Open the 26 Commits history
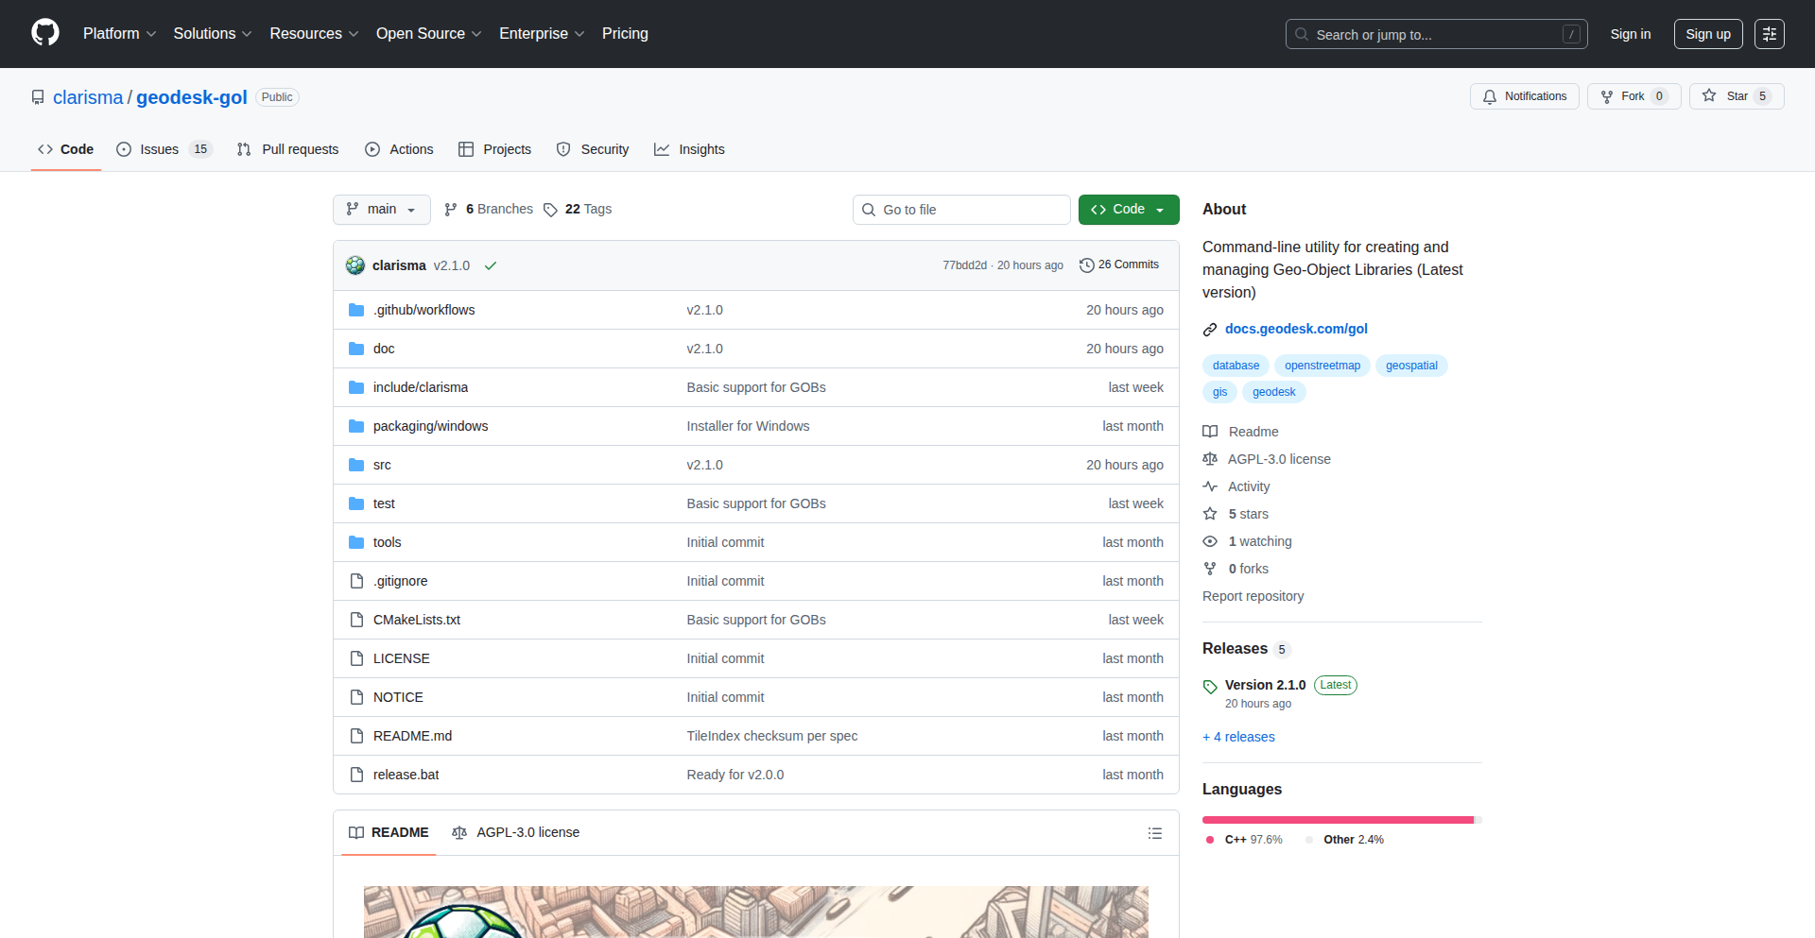This screenshot has width=1815, height=938. coord(1119,265)
